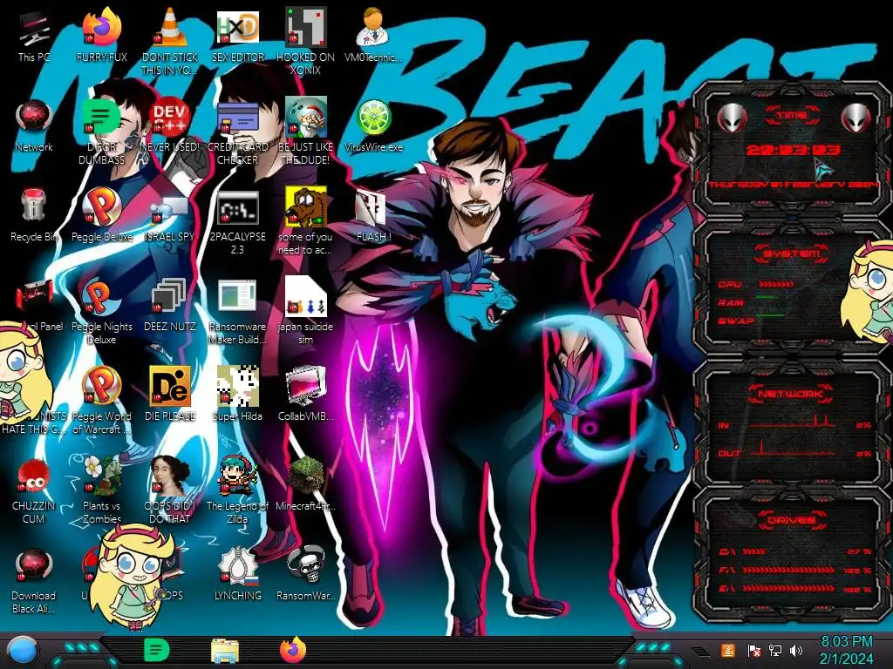Select the Dev C++ NEVER USED! shortcut
This screenshot has height=669, width=893.
[169, 125]
